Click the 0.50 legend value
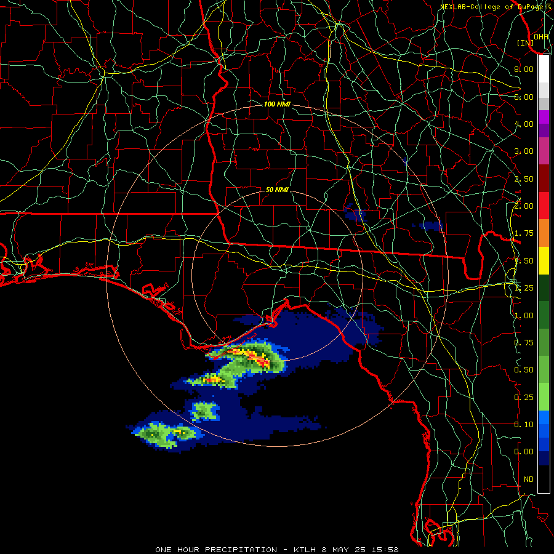This screenshot has height=554, width=554. click(x=524, y=370)
